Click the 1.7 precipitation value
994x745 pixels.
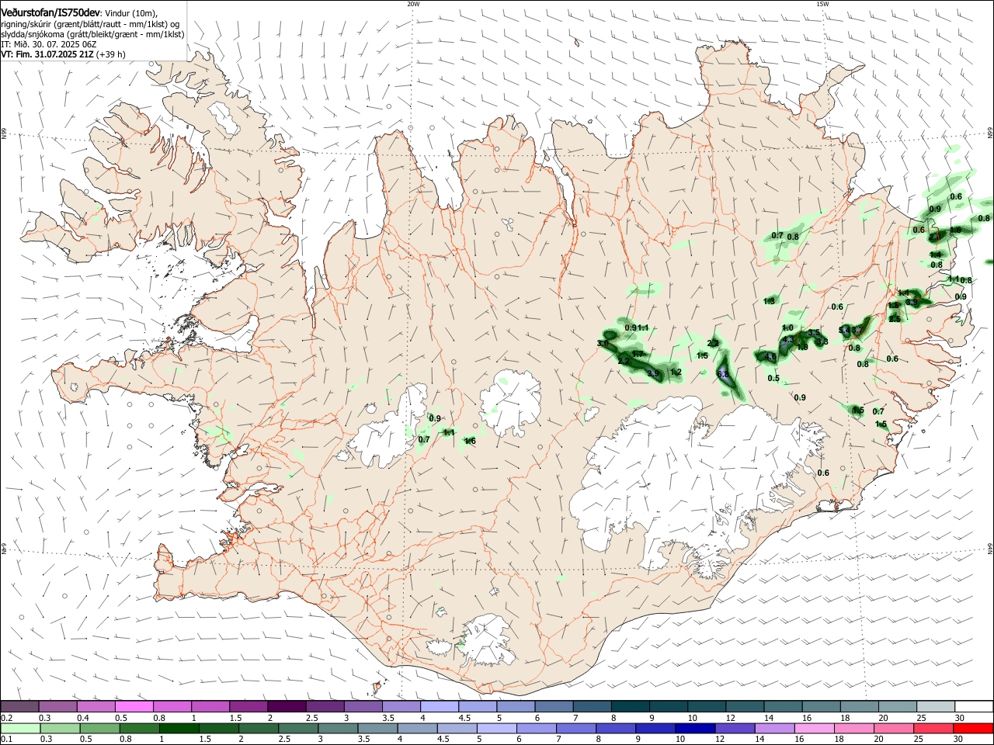[638, 354]
